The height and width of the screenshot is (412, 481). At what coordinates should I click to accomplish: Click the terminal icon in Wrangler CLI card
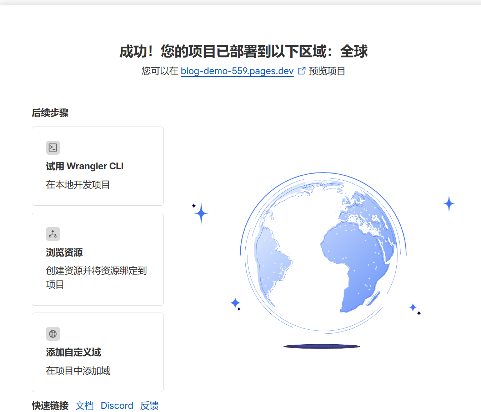click(53, 148)
